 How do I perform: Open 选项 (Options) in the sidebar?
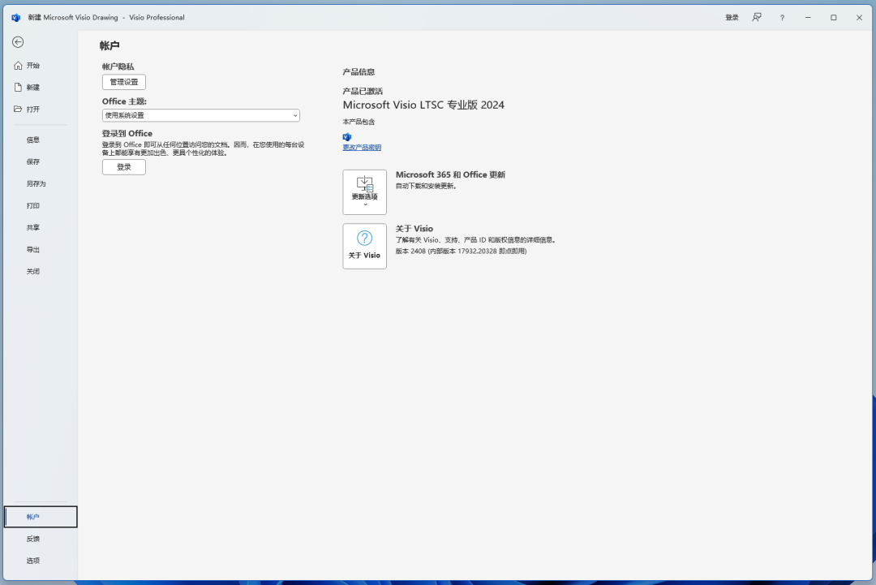[41, 561]
